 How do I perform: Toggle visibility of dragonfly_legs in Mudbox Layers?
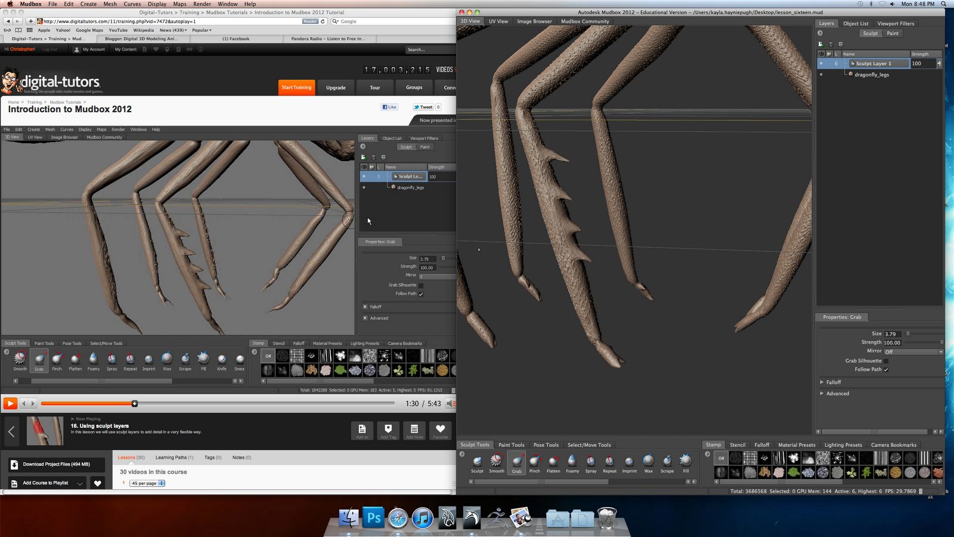point(821,75)
